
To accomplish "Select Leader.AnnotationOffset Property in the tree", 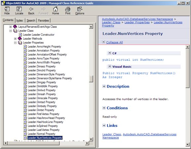I will pos(47,55).
